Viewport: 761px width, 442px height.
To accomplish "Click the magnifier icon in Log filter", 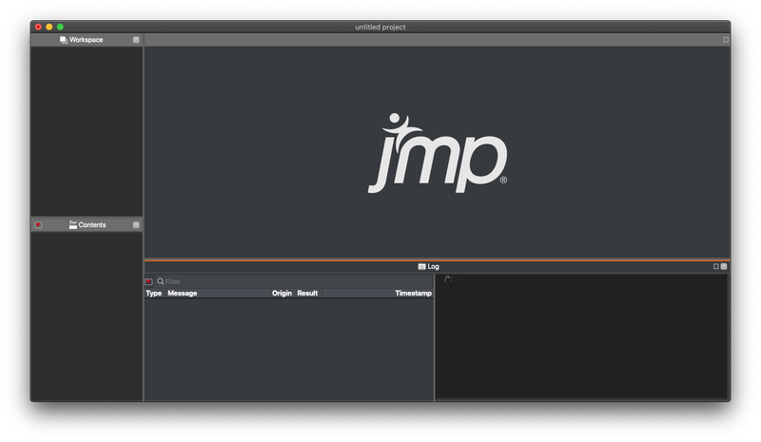I will (x=160, y=281).
